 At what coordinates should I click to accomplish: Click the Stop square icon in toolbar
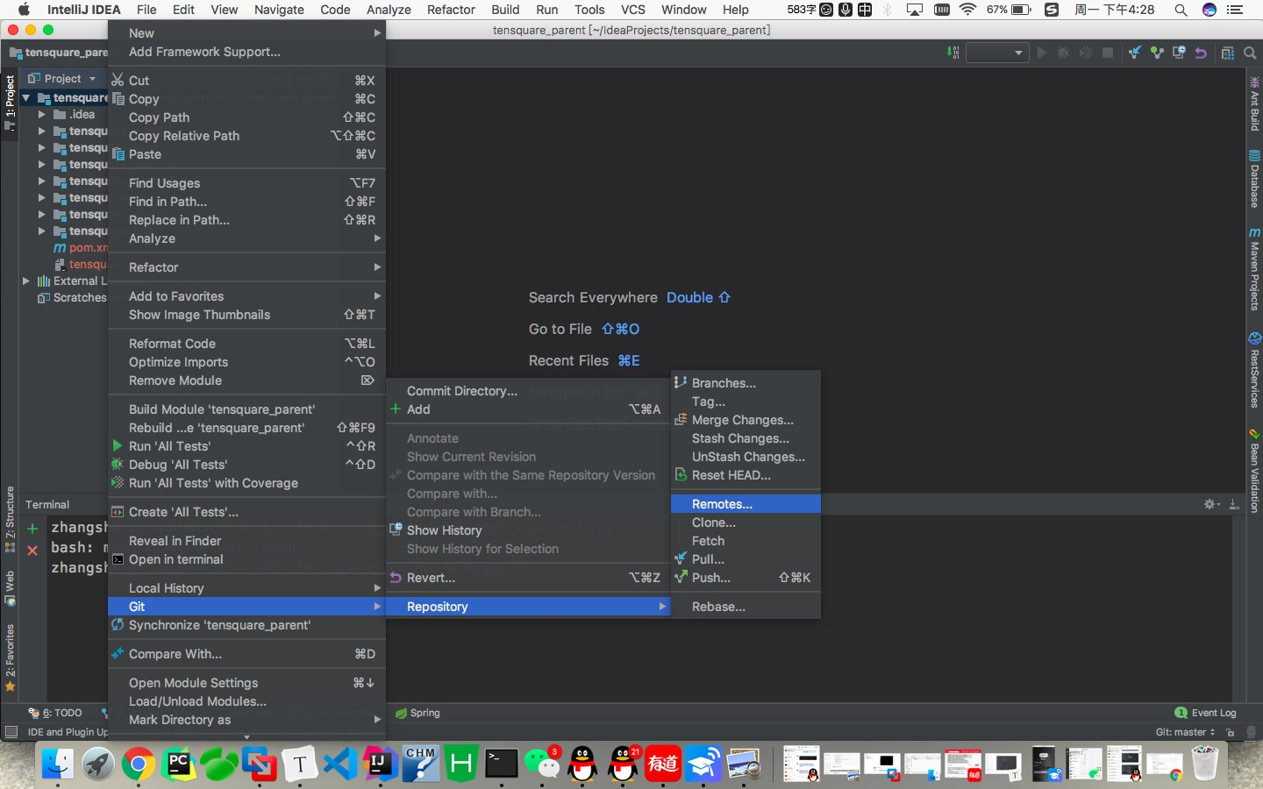click(x=1108, y=53)
